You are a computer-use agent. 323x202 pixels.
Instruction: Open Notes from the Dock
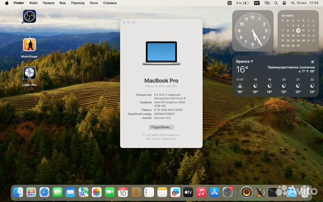coord(162,193)
